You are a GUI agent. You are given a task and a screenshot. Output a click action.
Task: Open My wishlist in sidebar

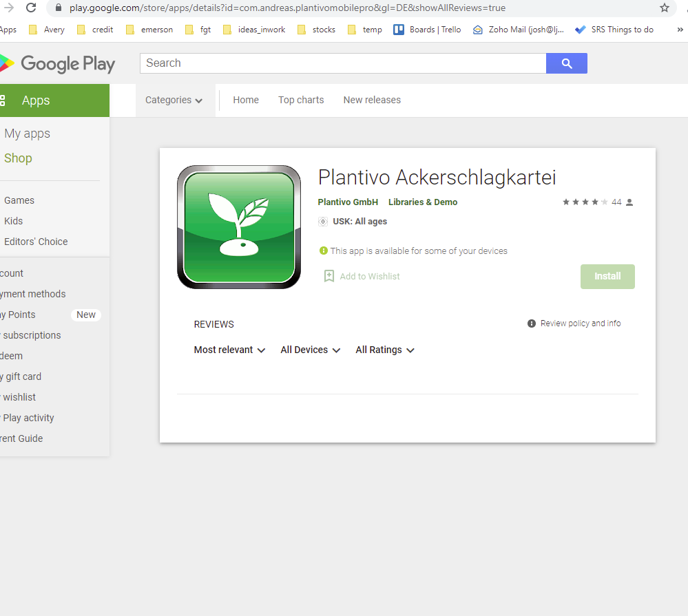tap(18, 396)
